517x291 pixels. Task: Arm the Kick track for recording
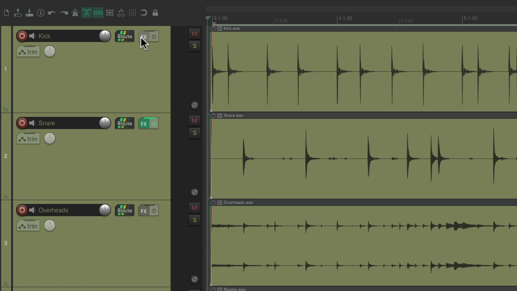(22, 36)
